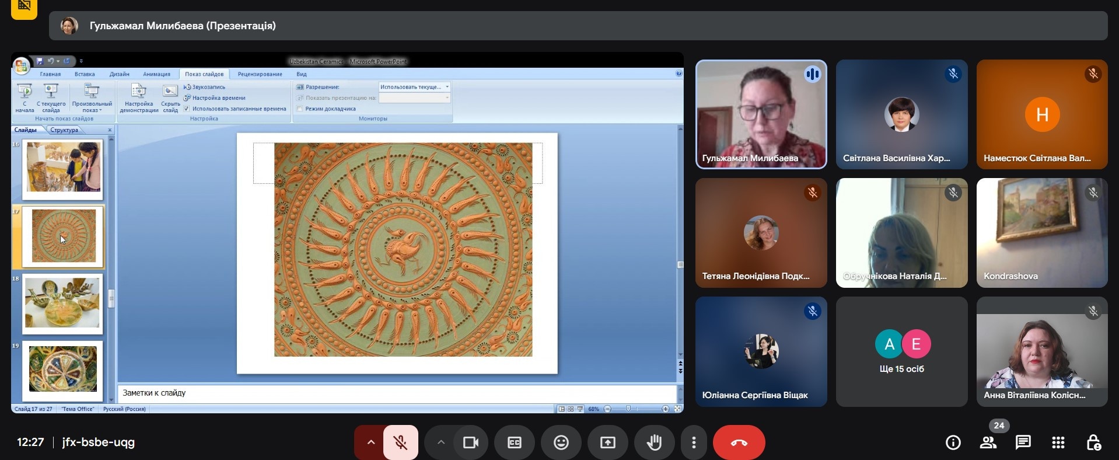Image resolution: width=1119 pixels, height=460 pixels.
Task: Start slideshow С текущего слайда
Action: (x=51, y=98)
